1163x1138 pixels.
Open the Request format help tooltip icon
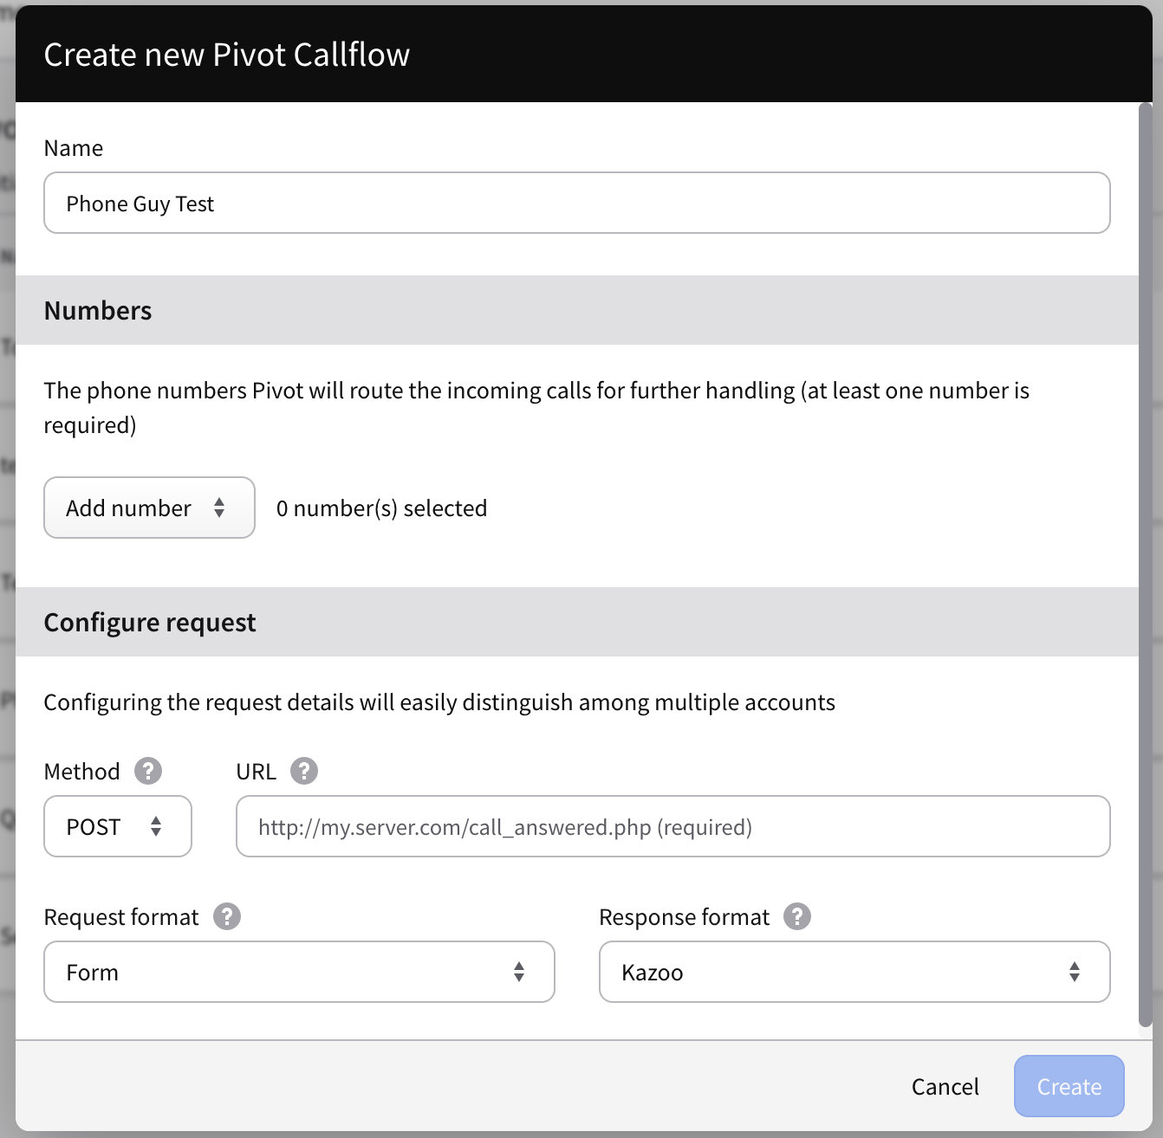click(x=227, y=916)
